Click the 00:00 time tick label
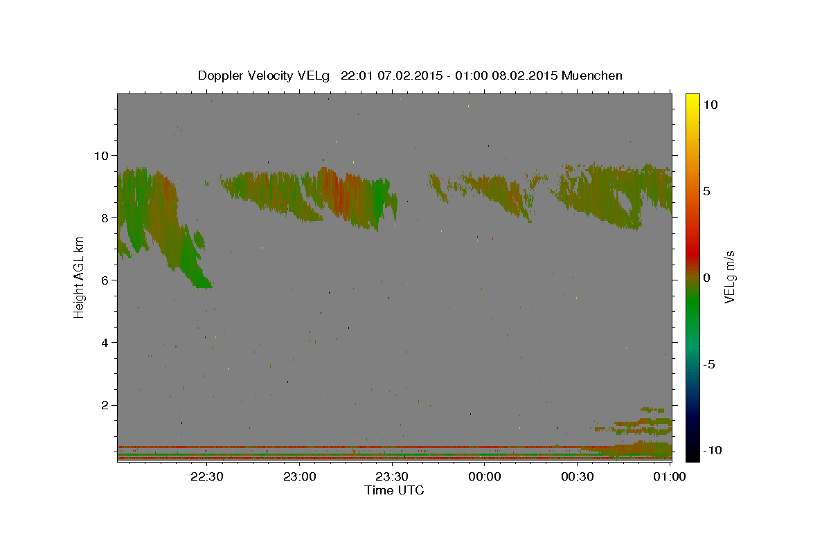The width and height of the screenshot is (831, 554). [485, 477]
